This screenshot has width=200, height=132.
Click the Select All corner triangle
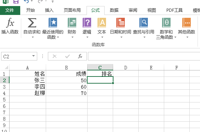point(6,67)
